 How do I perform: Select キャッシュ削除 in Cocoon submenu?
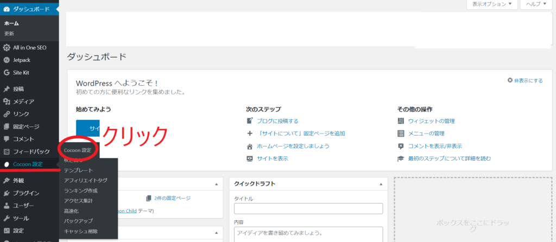coord(81,231)
